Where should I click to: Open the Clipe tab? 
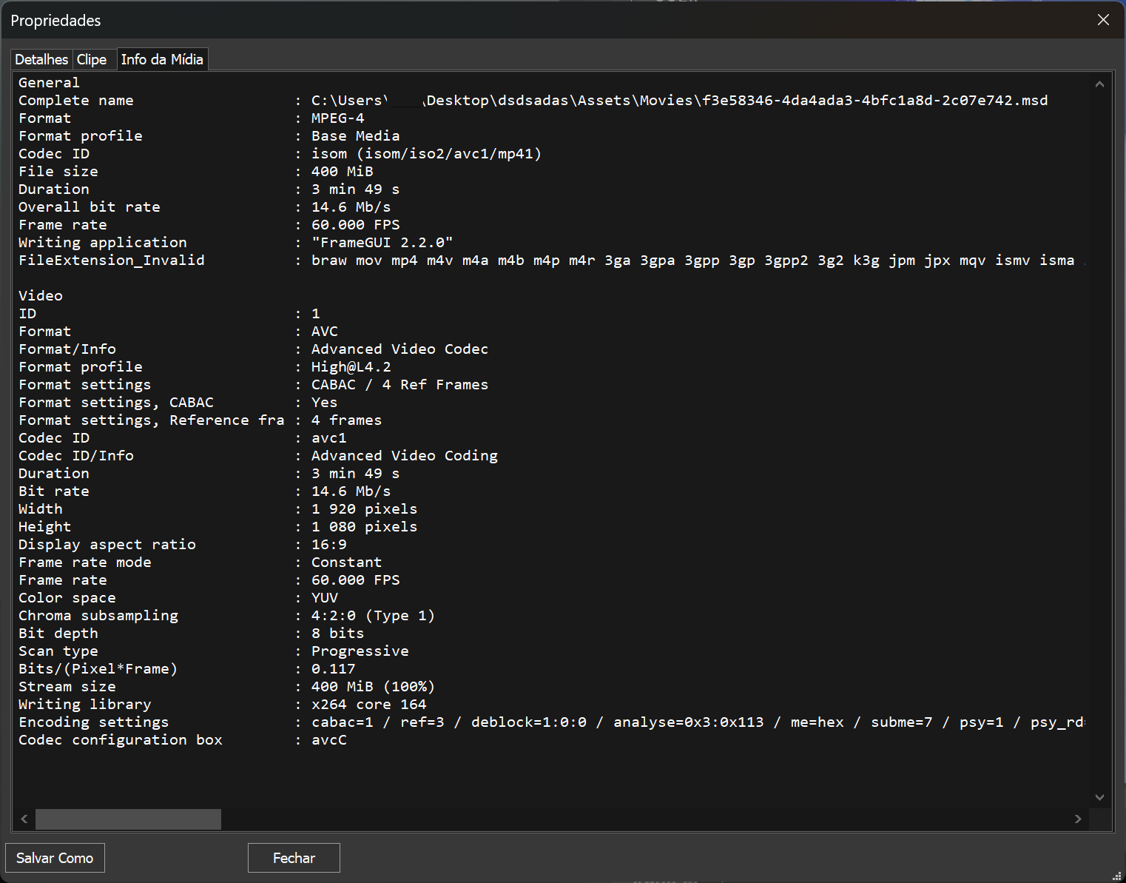(x=92, y=60)
